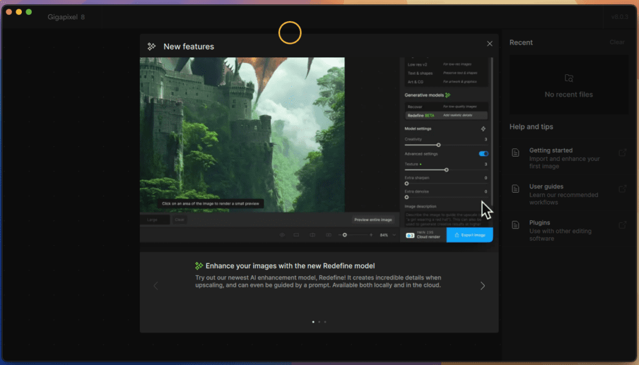Select the Recover generative model
Screen dimensions: 639x365
pos(446,107)
